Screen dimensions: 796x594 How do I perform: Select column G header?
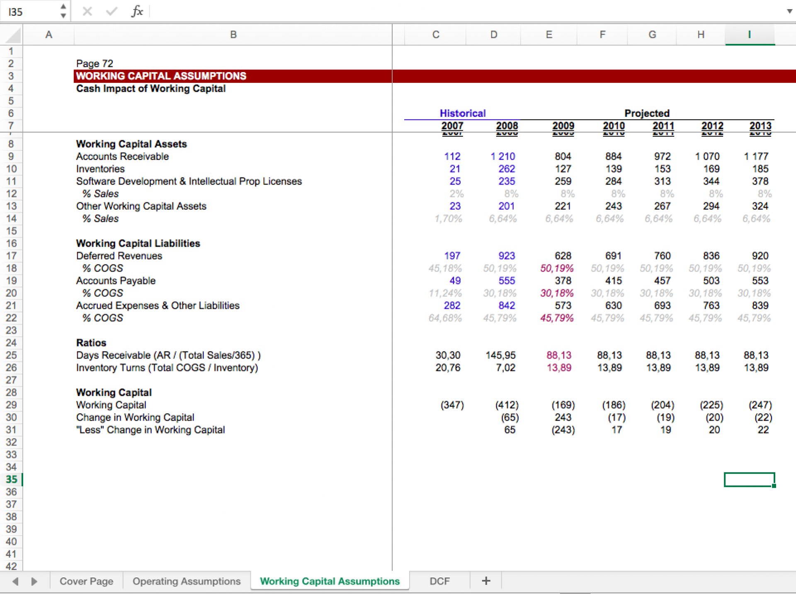coord(652,35)
